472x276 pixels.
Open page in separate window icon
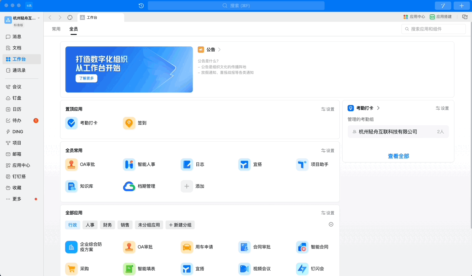point(465,17)
